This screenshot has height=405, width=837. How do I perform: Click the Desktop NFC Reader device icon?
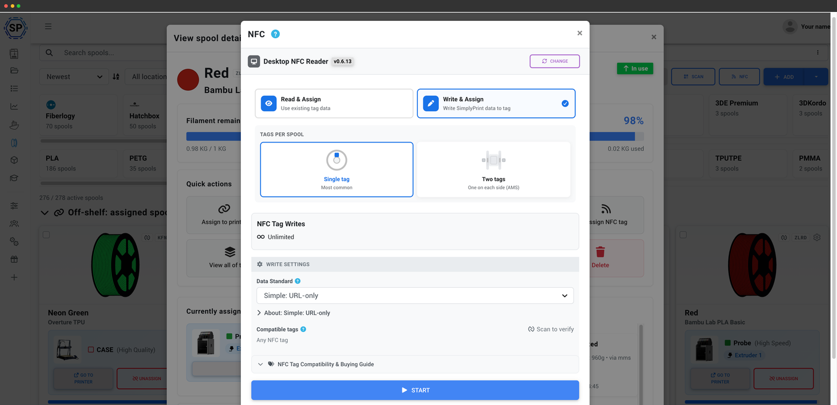[254, 61]
